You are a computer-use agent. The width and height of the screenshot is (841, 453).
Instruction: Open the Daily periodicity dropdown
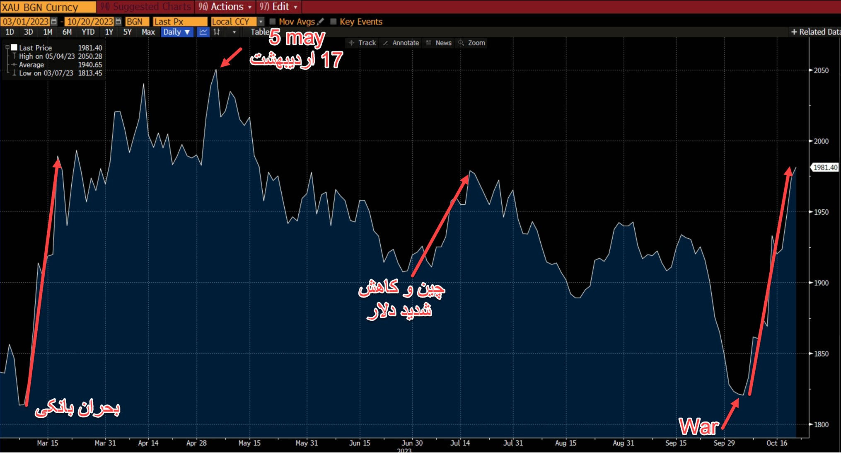tap(176, 32)
